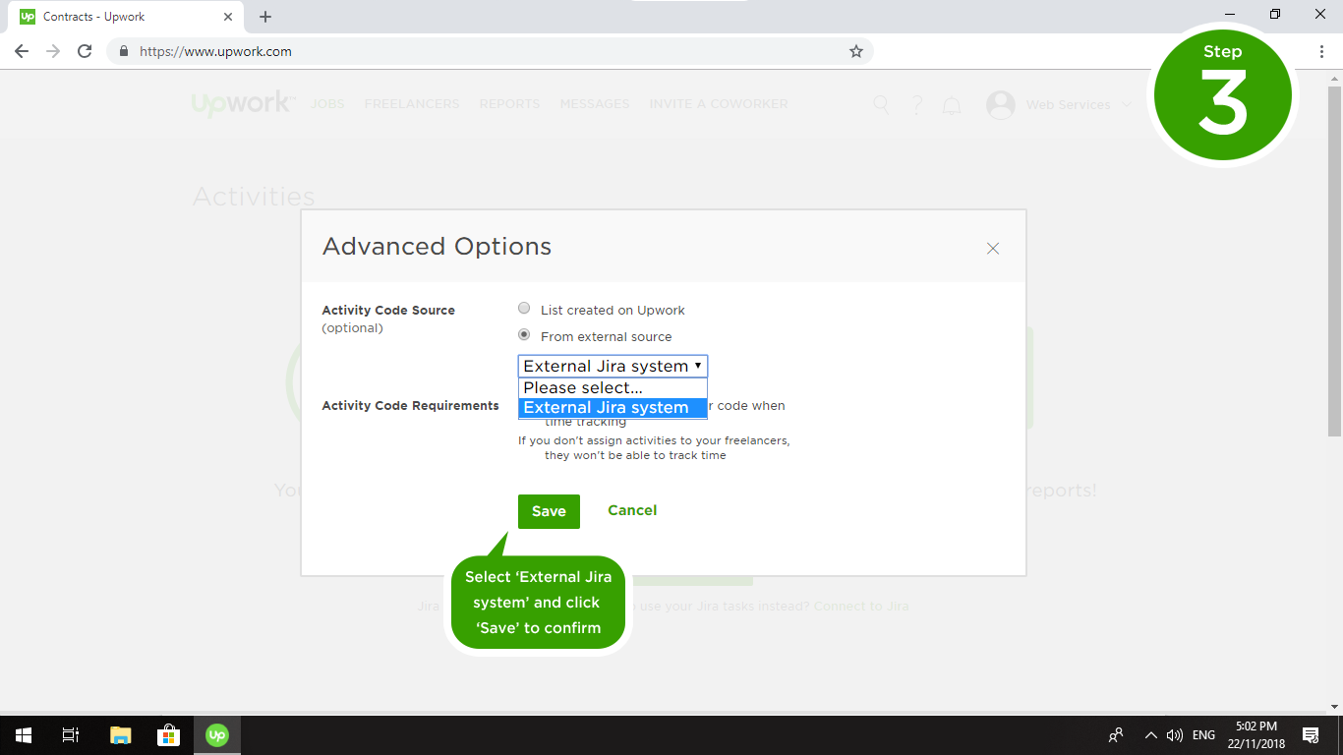Select 'List created on Upwork' radio button
The height and width of the screenshot is (755, 1343).
[524, 309]
